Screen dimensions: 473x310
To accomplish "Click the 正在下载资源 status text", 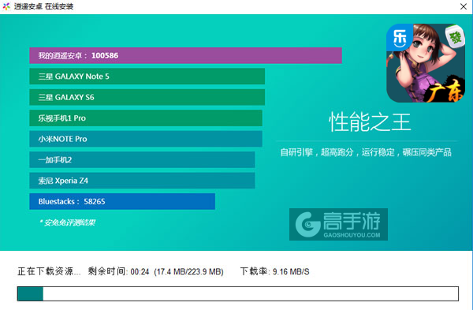I will [x=49, y=271].
